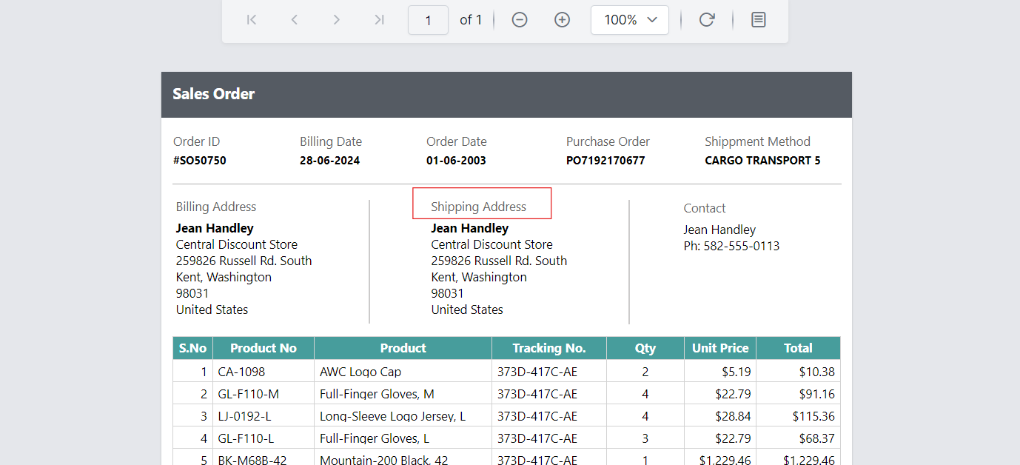Click the previous page arrow
Screen dimensions: 1020x465
pos(294,19)
